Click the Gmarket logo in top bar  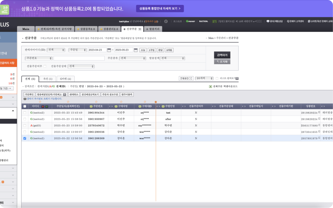click(x=190, y=21)
